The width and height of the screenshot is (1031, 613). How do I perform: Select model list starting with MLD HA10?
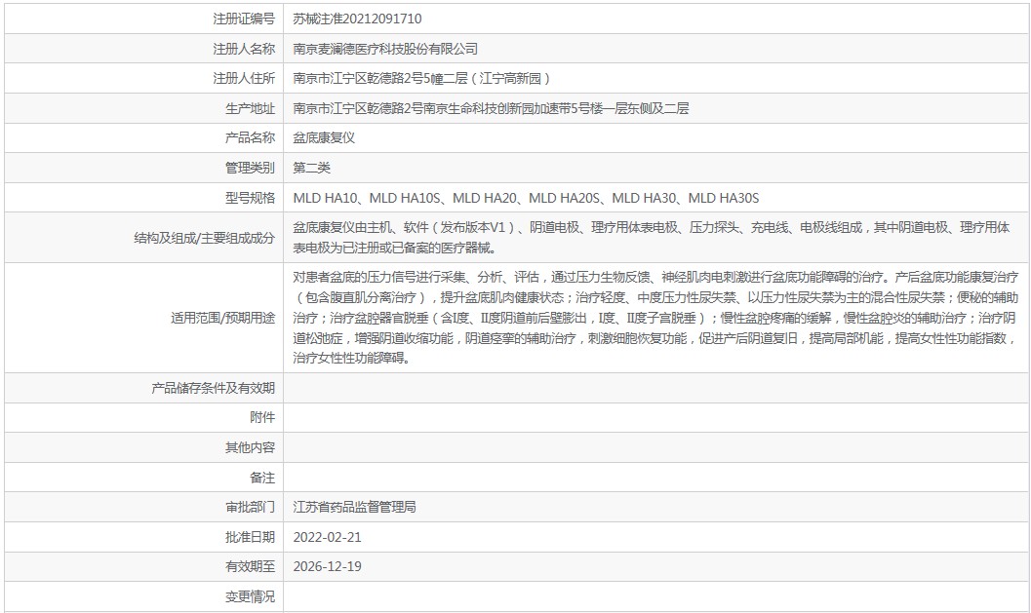(526, 198)
